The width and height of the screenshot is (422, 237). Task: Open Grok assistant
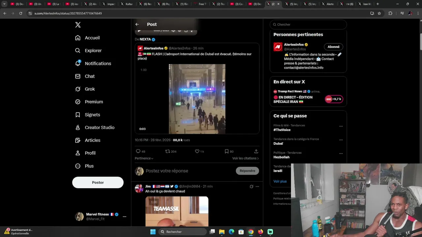pos(85,89)
